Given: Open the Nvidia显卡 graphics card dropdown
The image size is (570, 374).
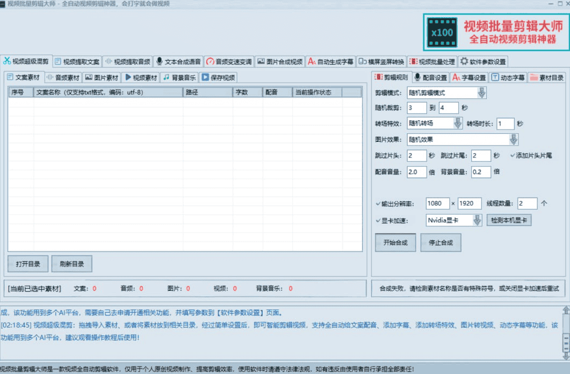Looking at the screenshot, I should click(x=477, y=220).
